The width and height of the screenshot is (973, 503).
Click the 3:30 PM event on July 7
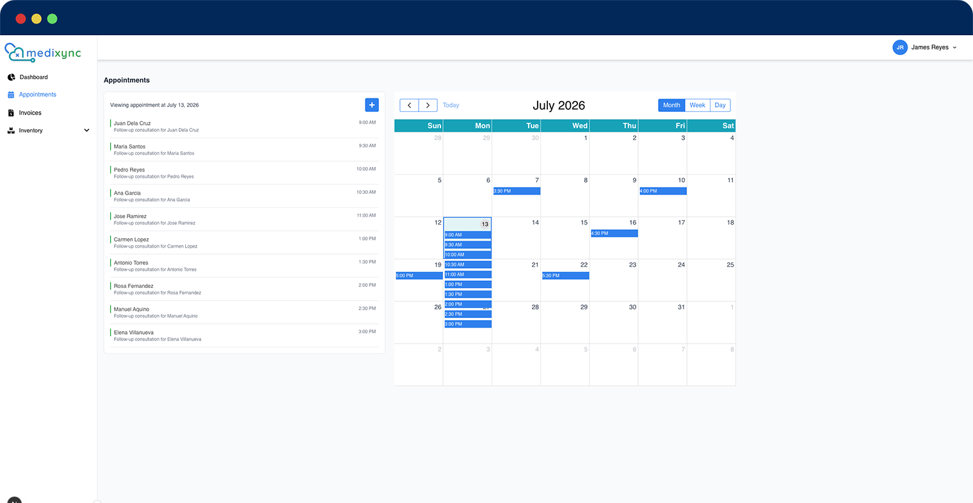click(x=517, y=191)
